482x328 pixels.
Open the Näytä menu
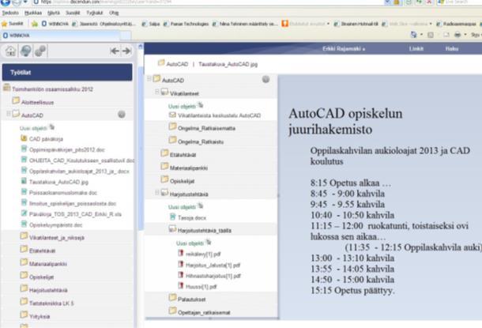pyautogui.click(x=54, y=13)
